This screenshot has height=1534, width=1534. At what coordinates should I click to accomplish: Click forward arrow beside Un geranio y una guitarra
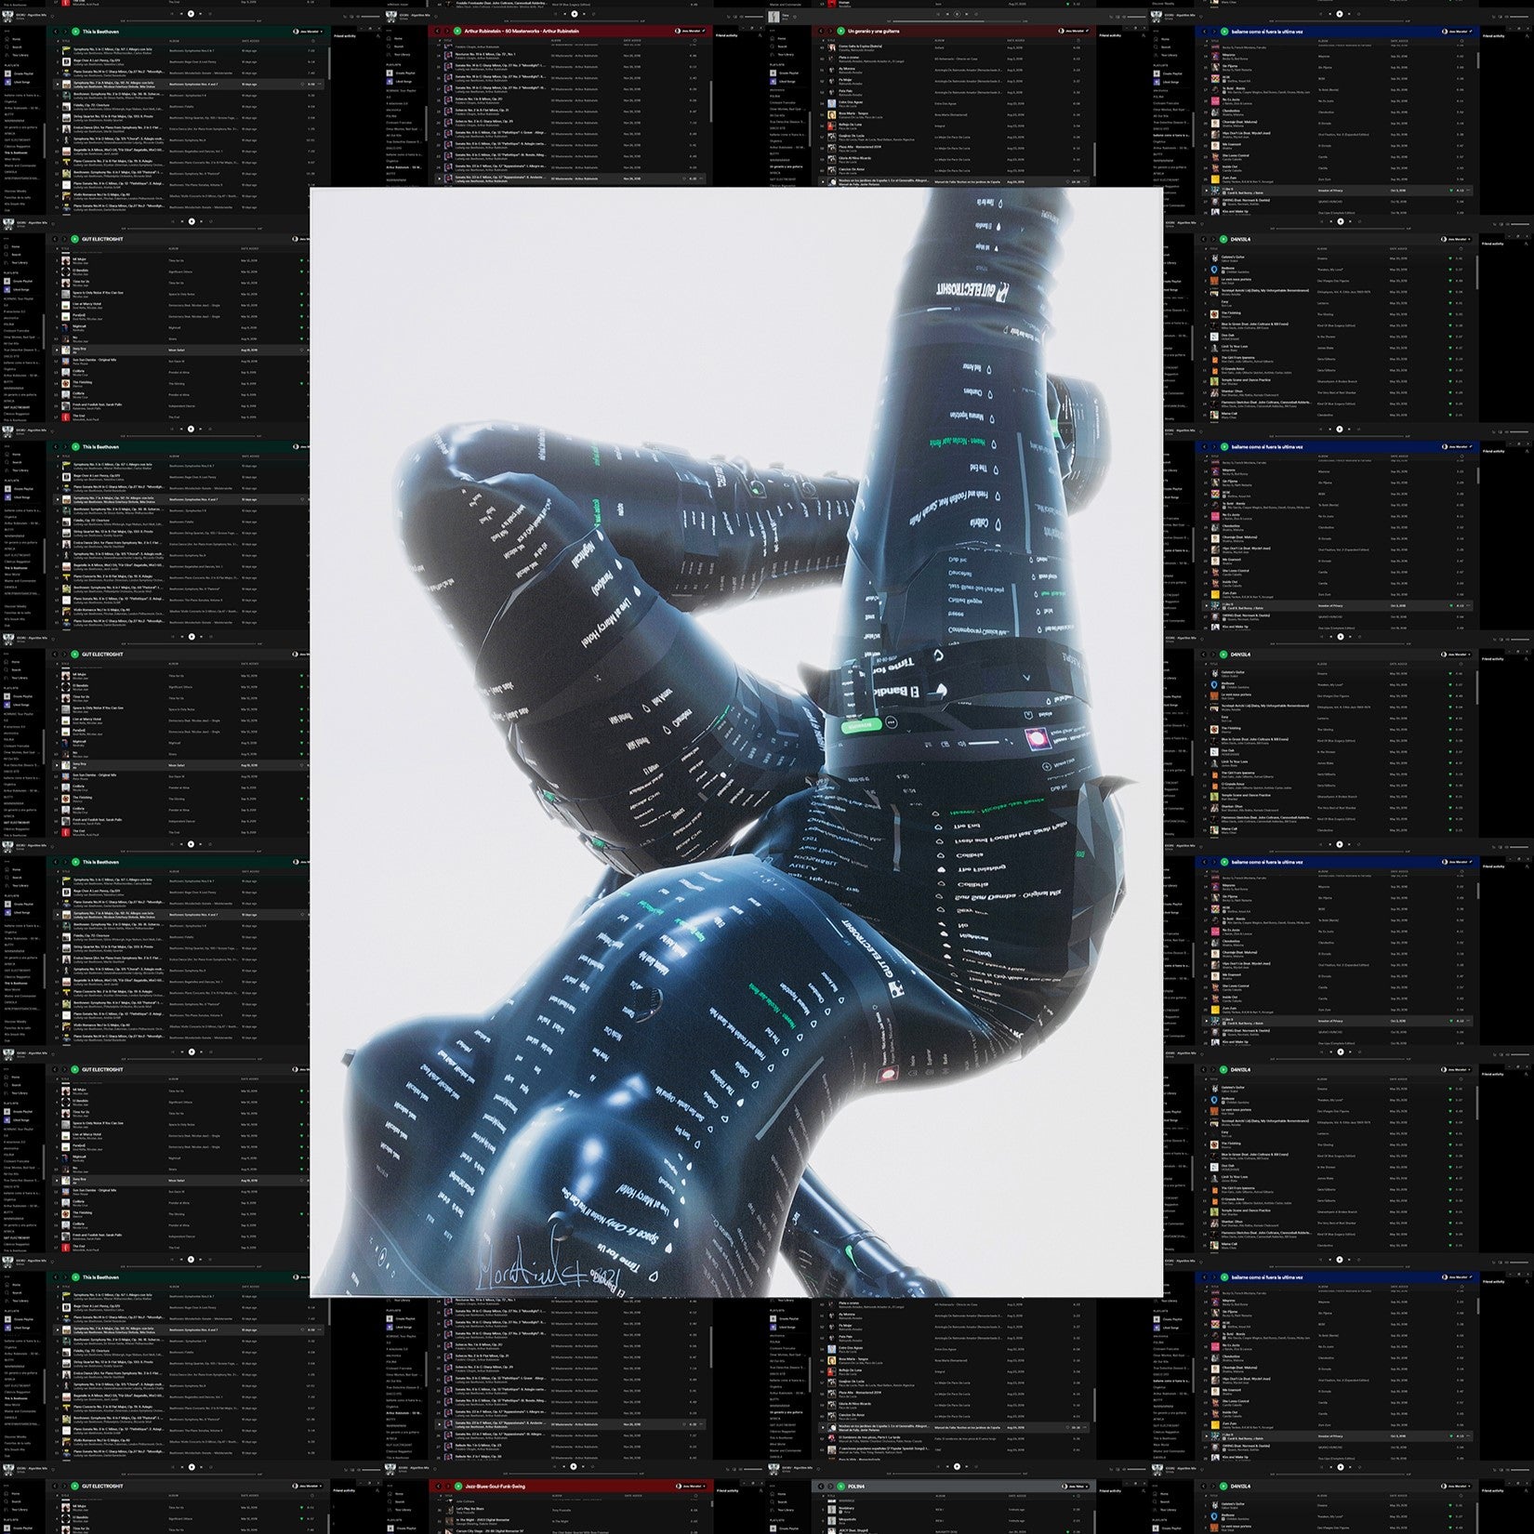(x=829, y=31)
